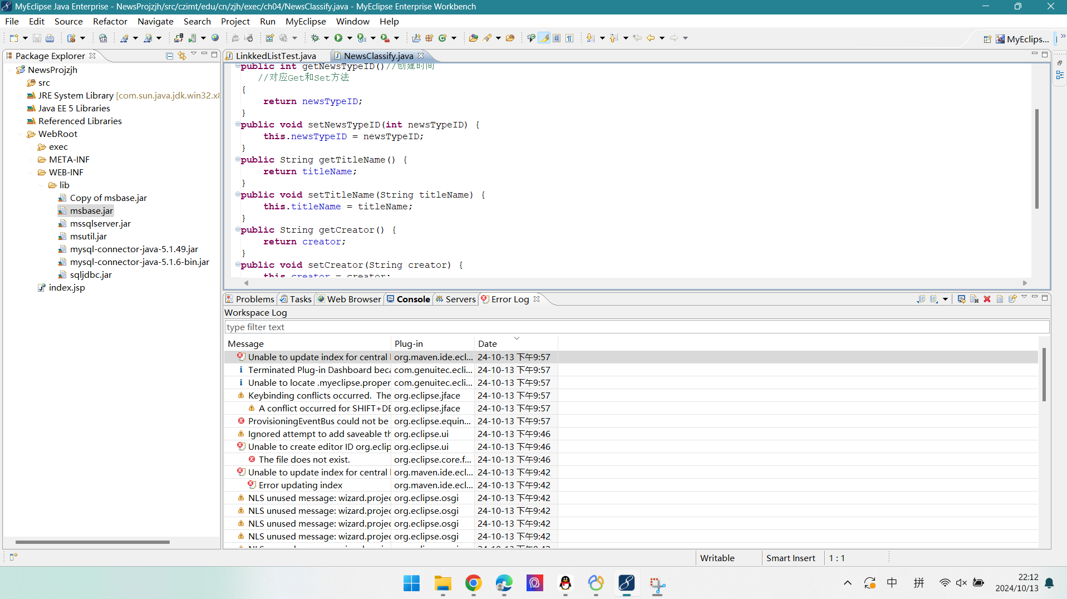Open Package Explorer view menu triangle
This screenshot has width=1067, height=599.
coord(193,54)
